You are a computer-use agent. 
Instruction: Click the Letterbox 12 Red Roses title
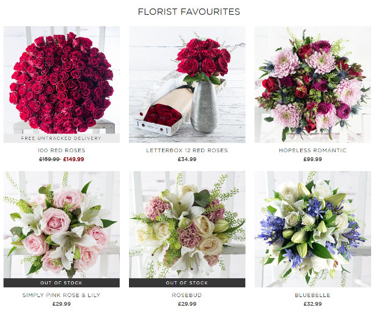tap(187, 150)
